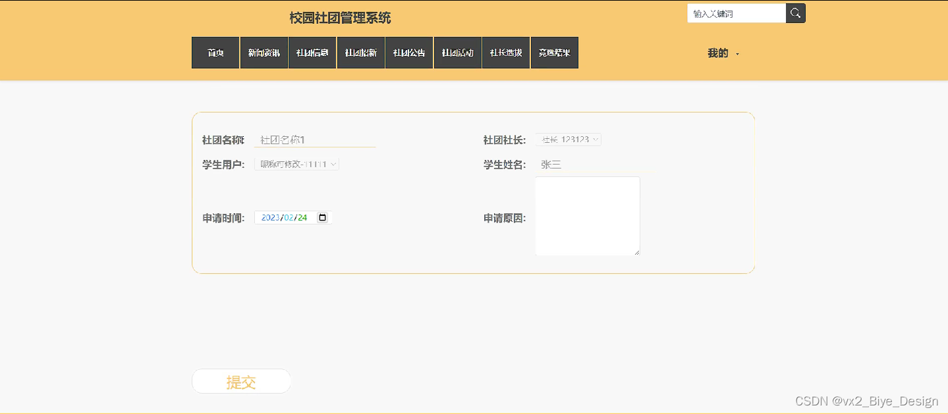
Task: Go to 社团活动 page
Action: tap(458, 53)
